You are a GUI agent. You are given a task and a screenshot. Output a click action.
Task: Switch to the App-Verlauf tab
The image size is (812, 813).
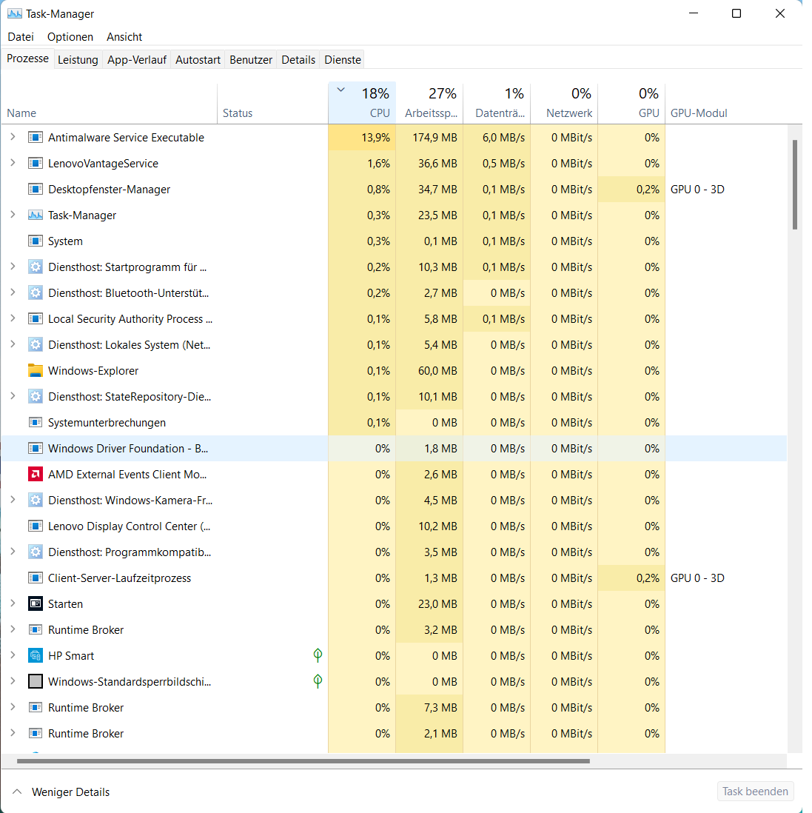(x=137, y=60)
